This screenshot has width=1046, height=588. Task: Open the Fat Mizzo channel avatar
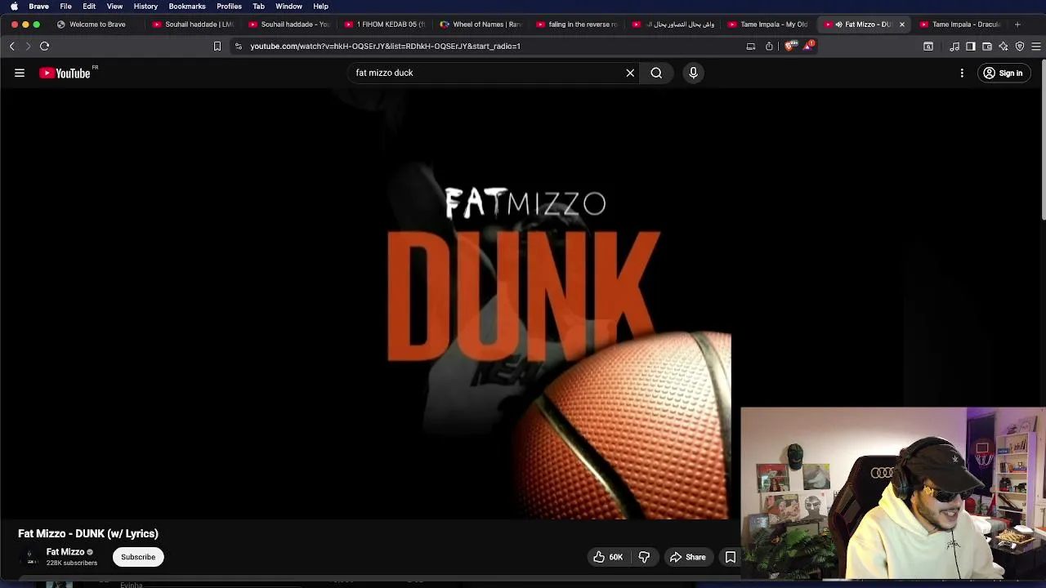click(x=29, y=557)
